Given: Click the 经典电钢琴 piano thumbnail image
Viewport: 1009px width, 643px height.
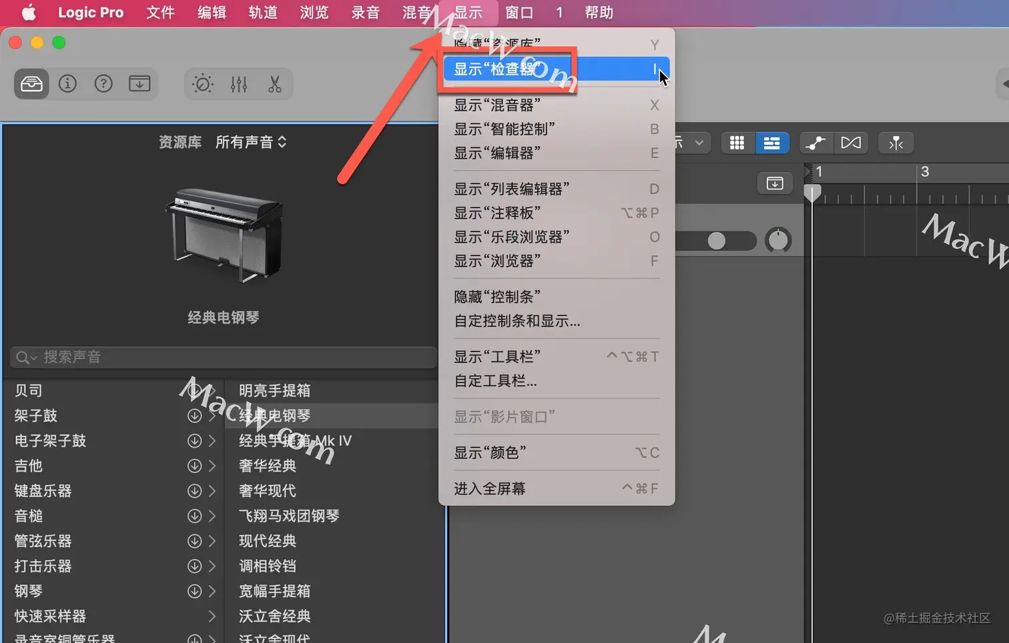Looking at the screenshot, I should 224,234.
